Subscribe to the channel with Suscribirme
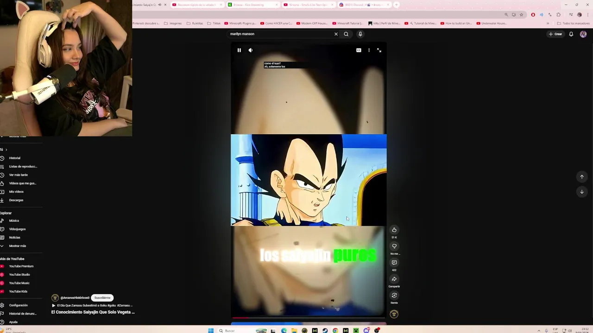Screen dimensions: 593x333 pos(102,298)
